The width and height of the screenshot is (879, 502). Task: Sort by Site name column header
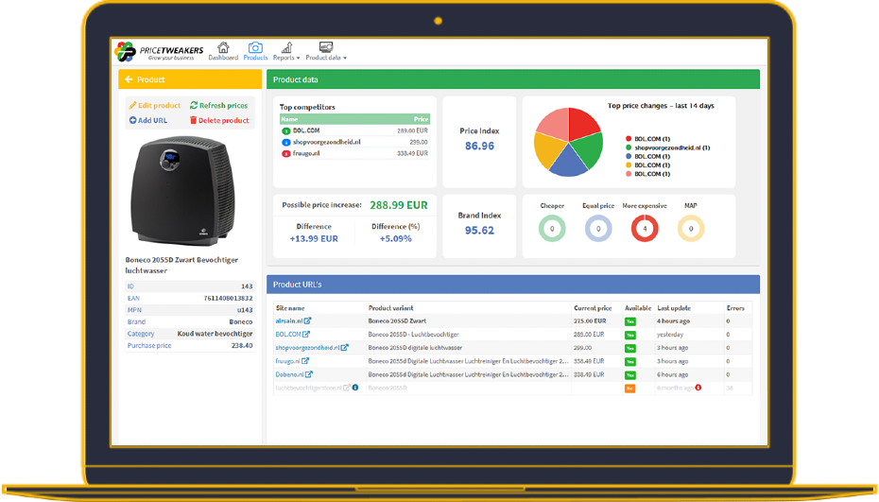pyautogui.click(x=290, y=308)
